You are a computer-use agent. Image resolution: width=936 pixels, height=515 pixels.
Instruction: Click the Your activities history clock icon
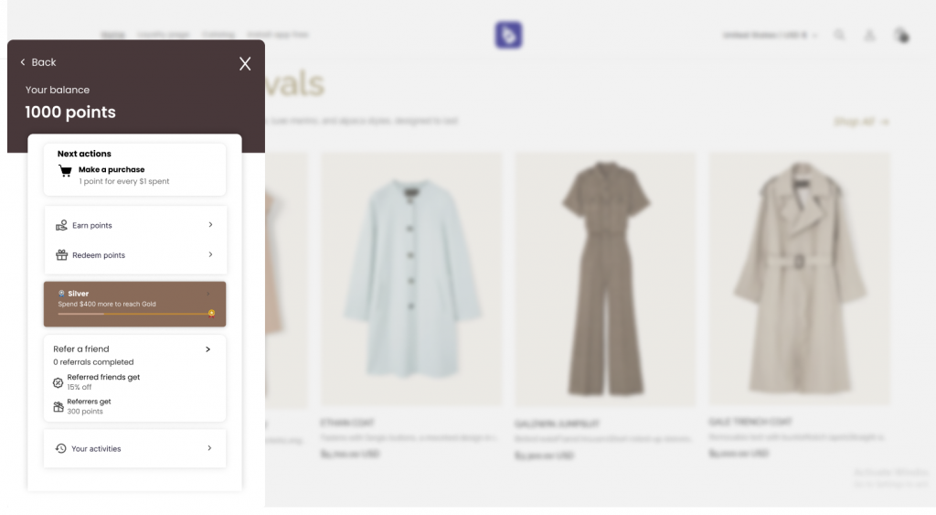[x=60, y=448]
